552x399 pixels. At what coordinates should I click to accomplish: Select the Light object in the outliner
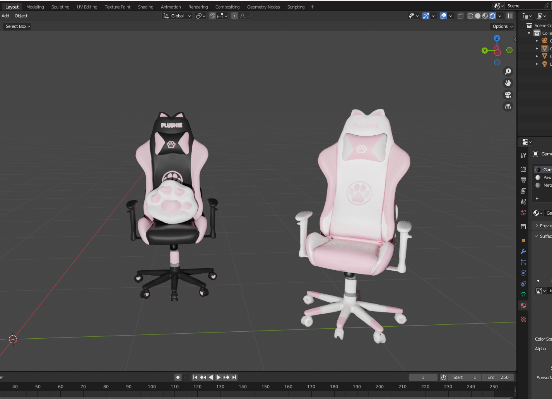pyautogui.click(x=545, y=64)
